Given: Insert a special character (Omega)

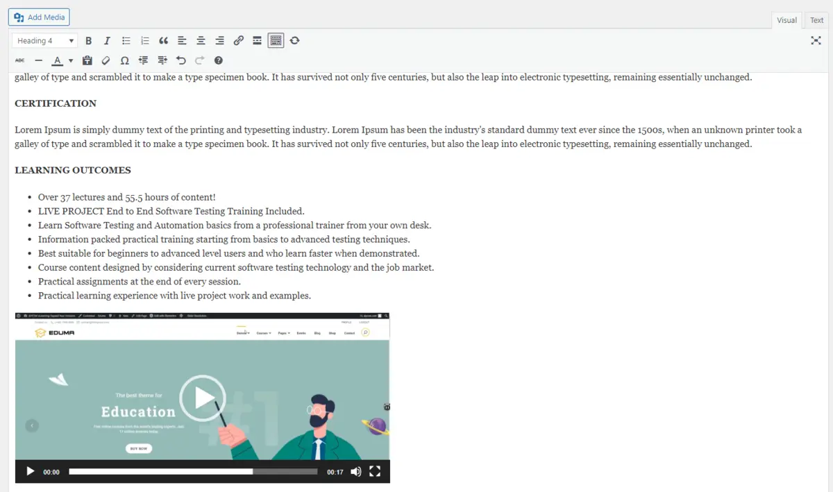Looking at the screenshot, I should point(124,60).
